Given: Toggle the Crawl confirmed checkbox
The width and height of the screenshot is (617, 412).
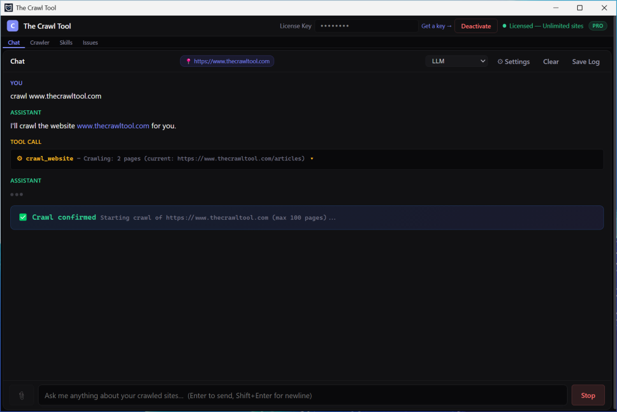Looking at the screenshot, I should [x=23, y=217].
